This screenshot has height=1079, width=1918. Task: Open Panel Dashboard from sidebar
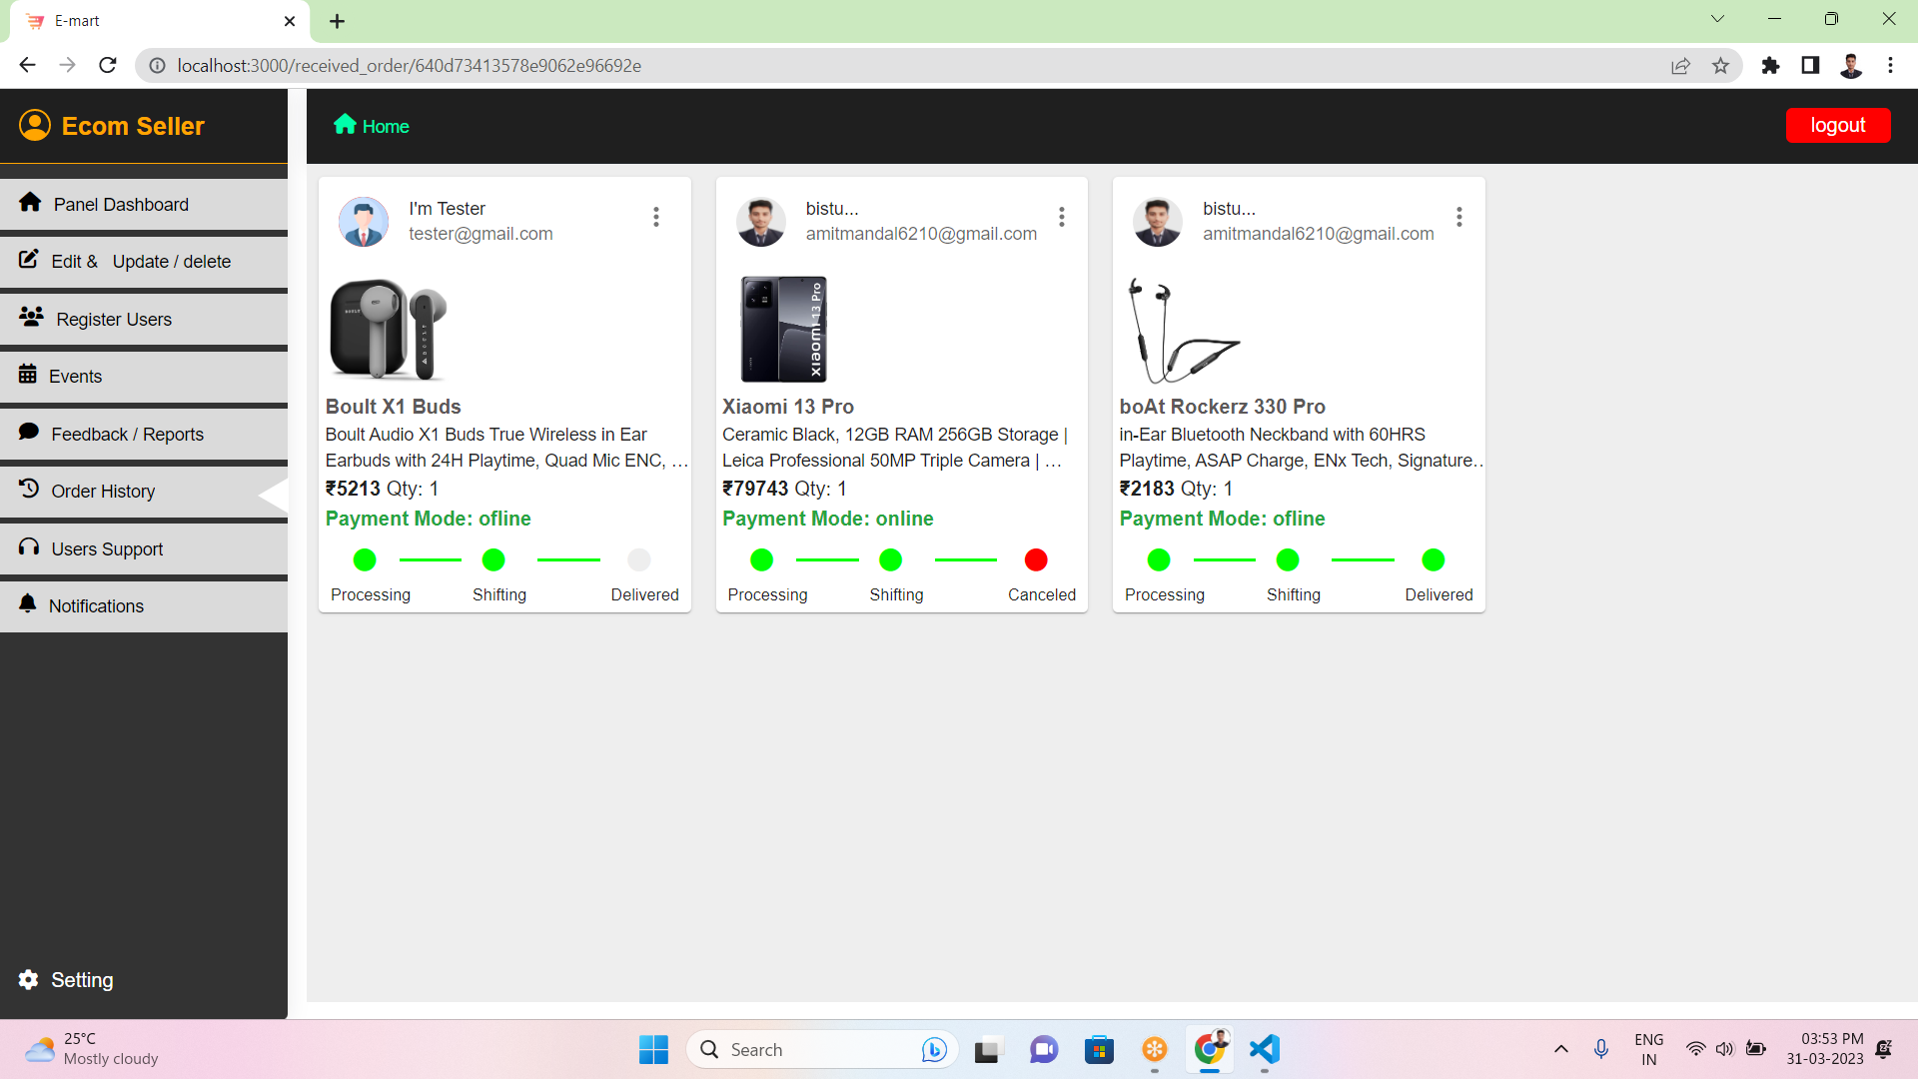pos(121,204)
